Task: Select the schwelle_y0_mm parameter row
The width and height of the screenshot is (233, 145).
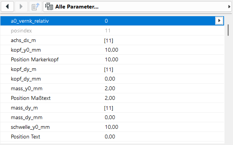Action: 112,127
